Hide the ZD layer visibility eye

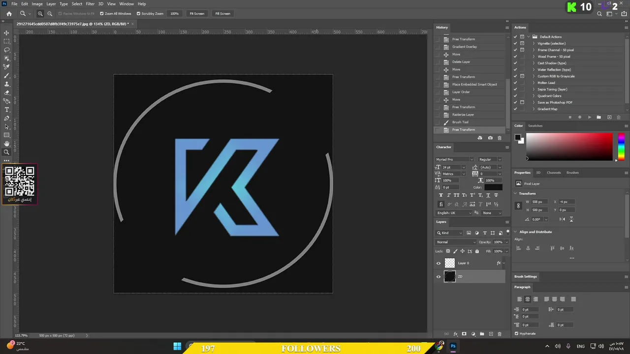(439, 277)
